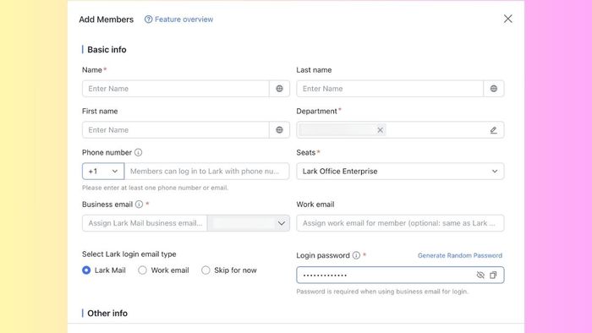Click the 'Add Members' dialog title
592x333 pixels.
(x=106, y=19)
